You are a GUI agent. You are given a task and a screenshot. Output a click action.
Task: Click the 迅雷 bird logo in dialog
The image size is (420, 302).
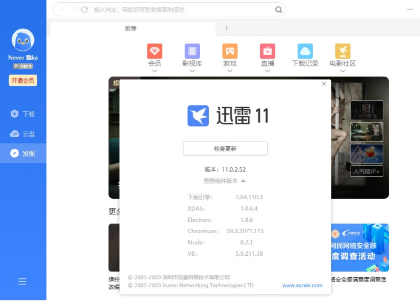click(x=198, y=116)
